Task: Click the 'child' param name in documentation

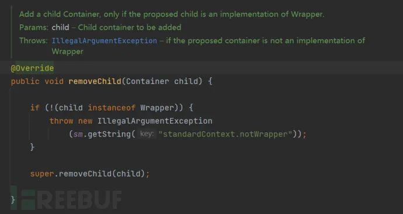Action: coord(60,27)
